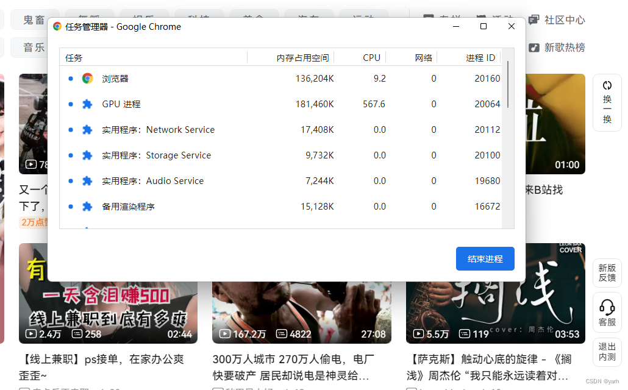
Task: Select 实用程序: Network Service row
Action: [x=280, y=130]
